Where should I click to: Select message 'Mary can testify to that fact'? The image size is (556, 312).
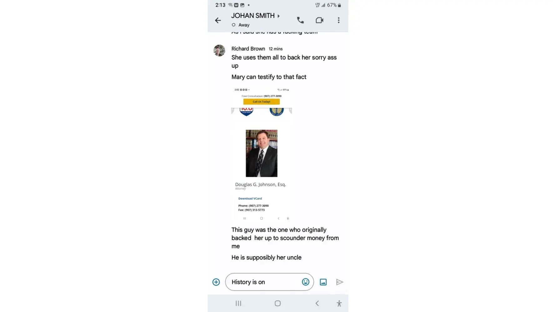pyautogui.click(x=269, y=77)
